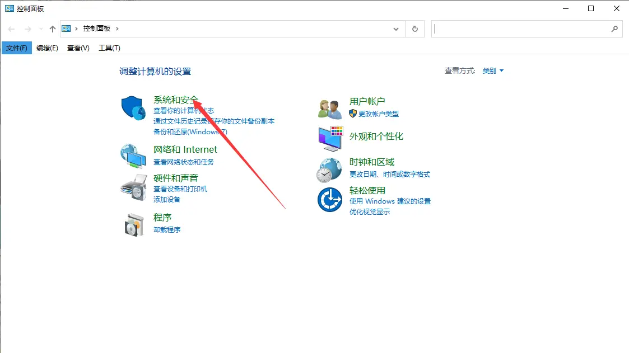Viewport: 629px width, 353px height.
Task: Open the 编辑(E) menu
Action: [48, 48]
